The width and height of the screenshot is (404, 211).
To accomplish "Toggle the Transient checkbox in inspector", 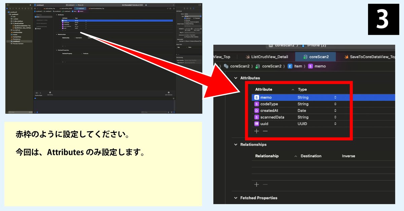I will point(194,18).
